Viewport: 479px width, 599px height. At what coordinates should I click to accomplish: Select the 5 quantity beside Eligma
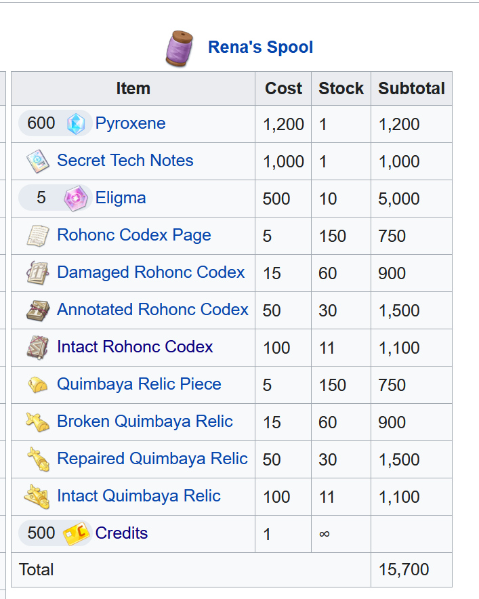pos(41,198)
